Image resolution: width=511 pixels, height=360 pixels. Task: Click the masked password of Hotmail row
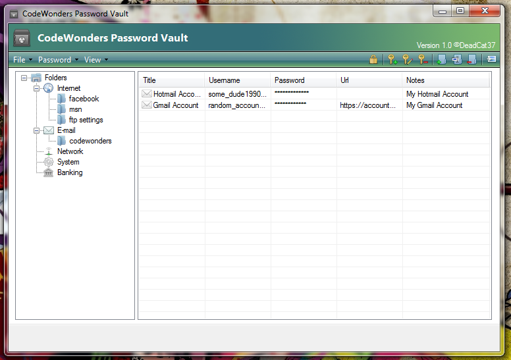pyautogui.click(x=291, y=93)
